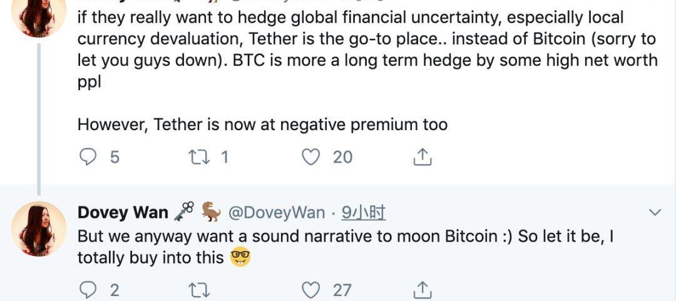Click the reply icon with 5 replies

point(88,156)
